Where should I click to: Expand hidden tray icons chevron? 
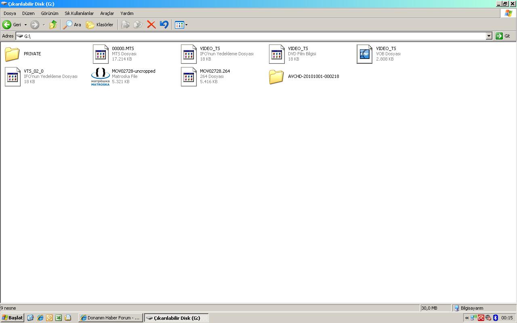(467, 318)
